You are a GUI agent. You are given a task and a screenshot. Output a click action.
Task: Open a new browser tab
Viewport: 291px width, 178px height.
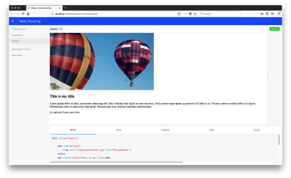coord(65,8)
